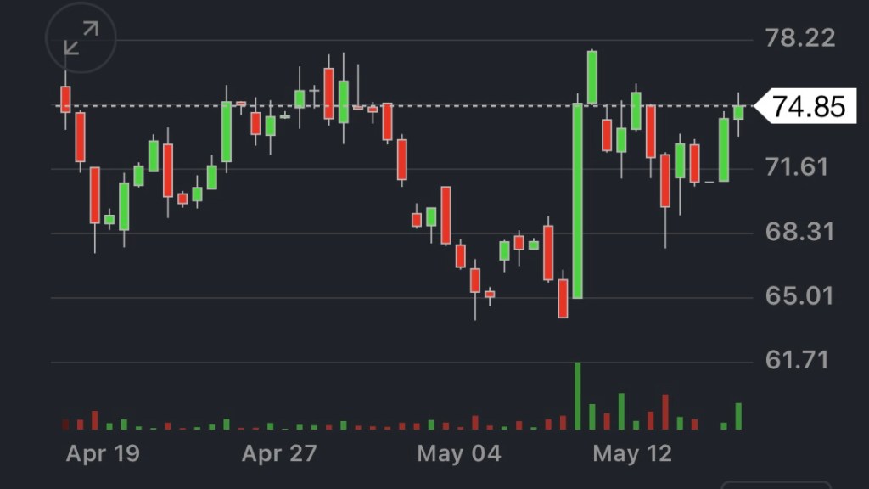This screenshot has height=489, width=869.
Task: Click the 71.61 price axis label
Action: coord(796,166)
